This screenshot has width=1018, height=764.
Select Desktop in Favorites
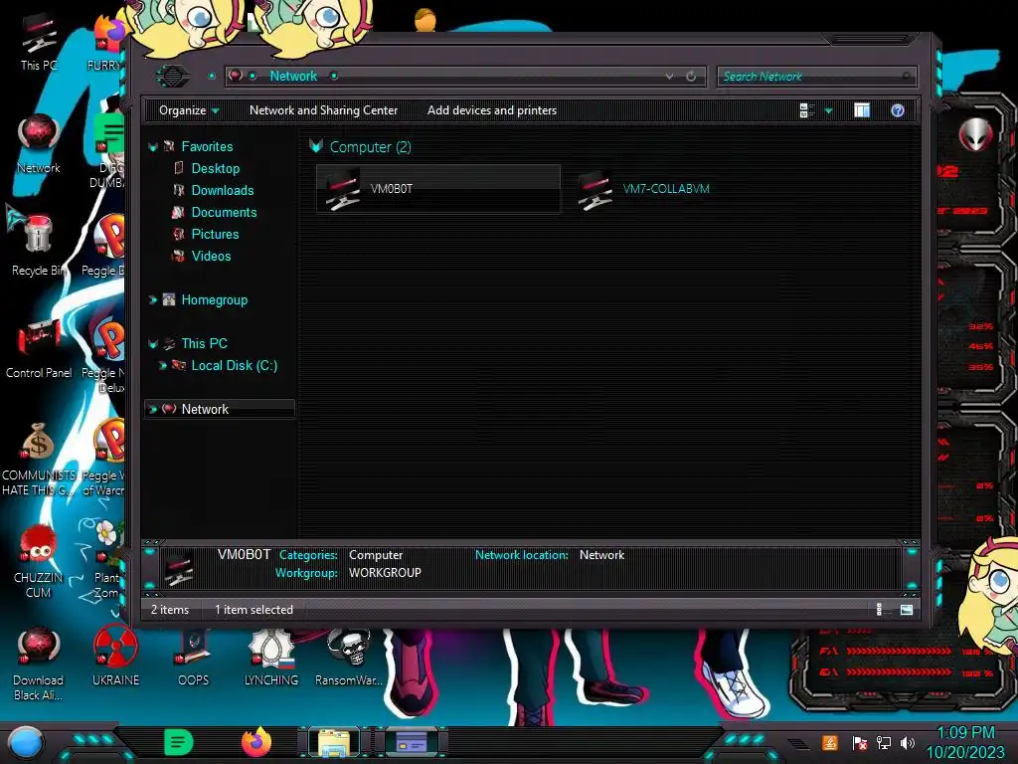click(216, 168)
